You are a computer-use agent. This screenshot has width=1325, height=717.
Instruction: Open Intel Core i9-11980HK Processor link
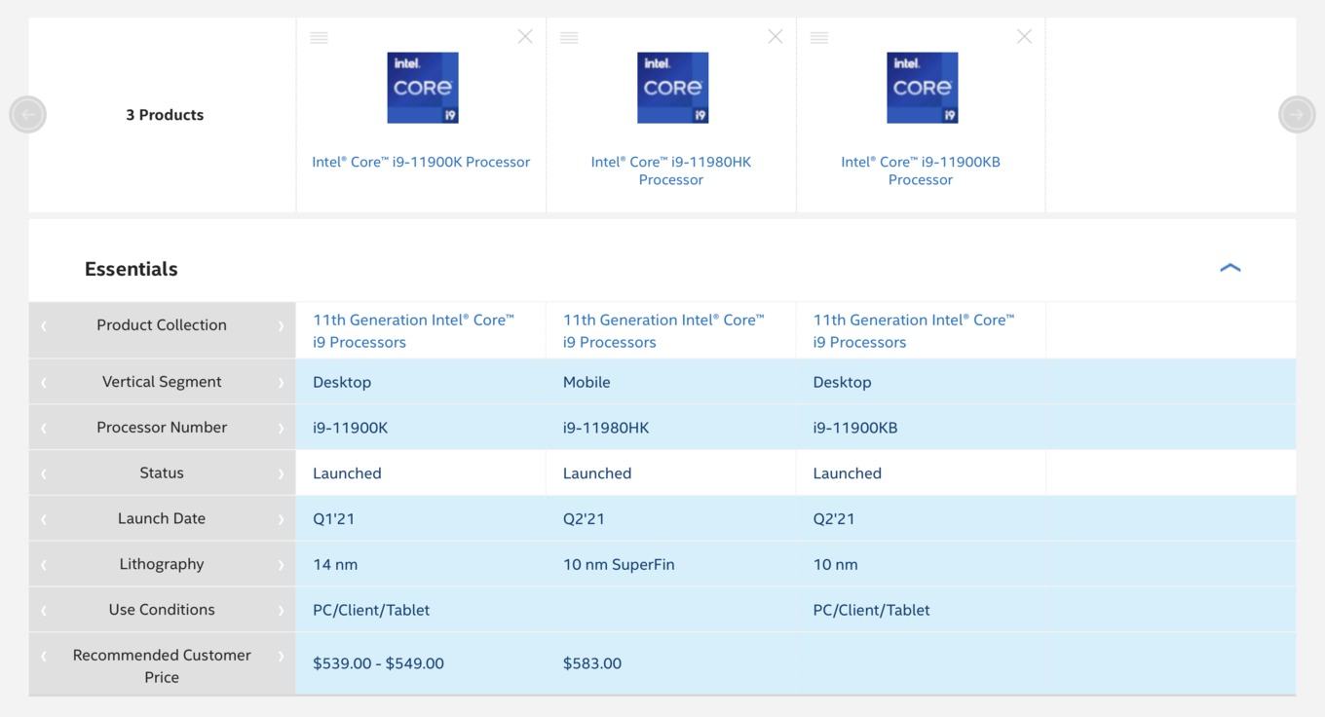pos(671,170)
